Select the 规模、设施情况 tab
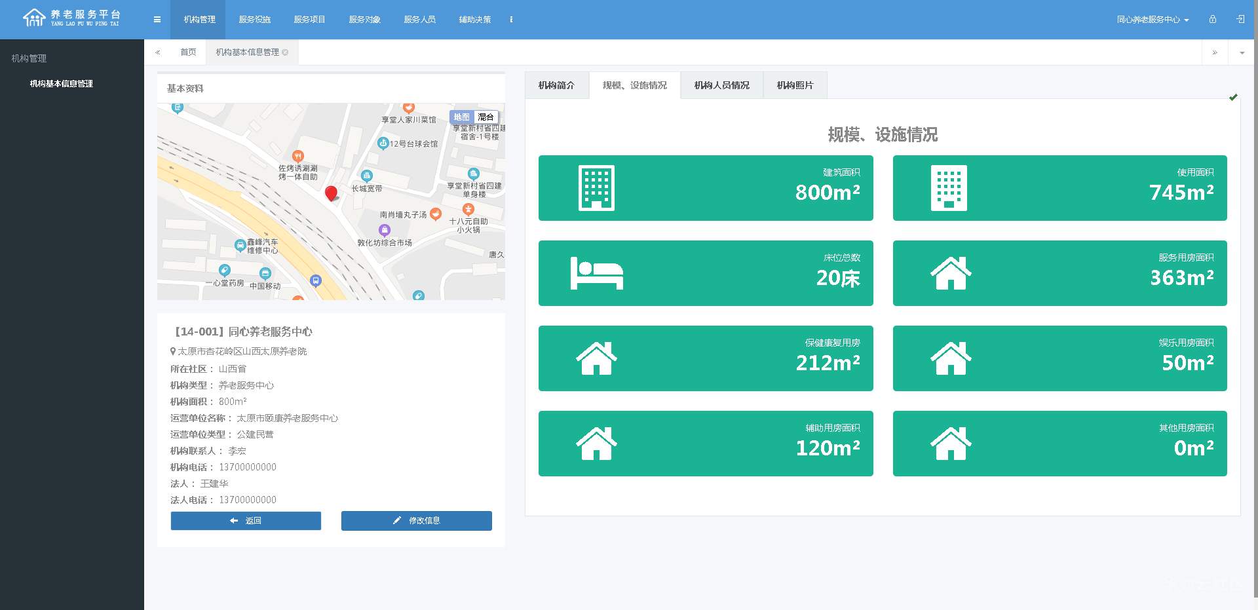Screen dimensions: 1258x610 pos(635,85)
